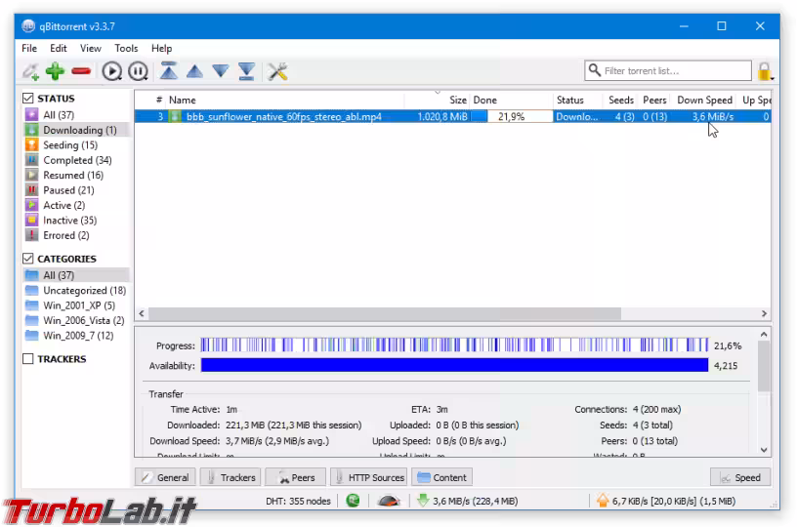Open the View menu
Image resolution: width=797 pixels, height=527 pixels.
pos(91,48)
